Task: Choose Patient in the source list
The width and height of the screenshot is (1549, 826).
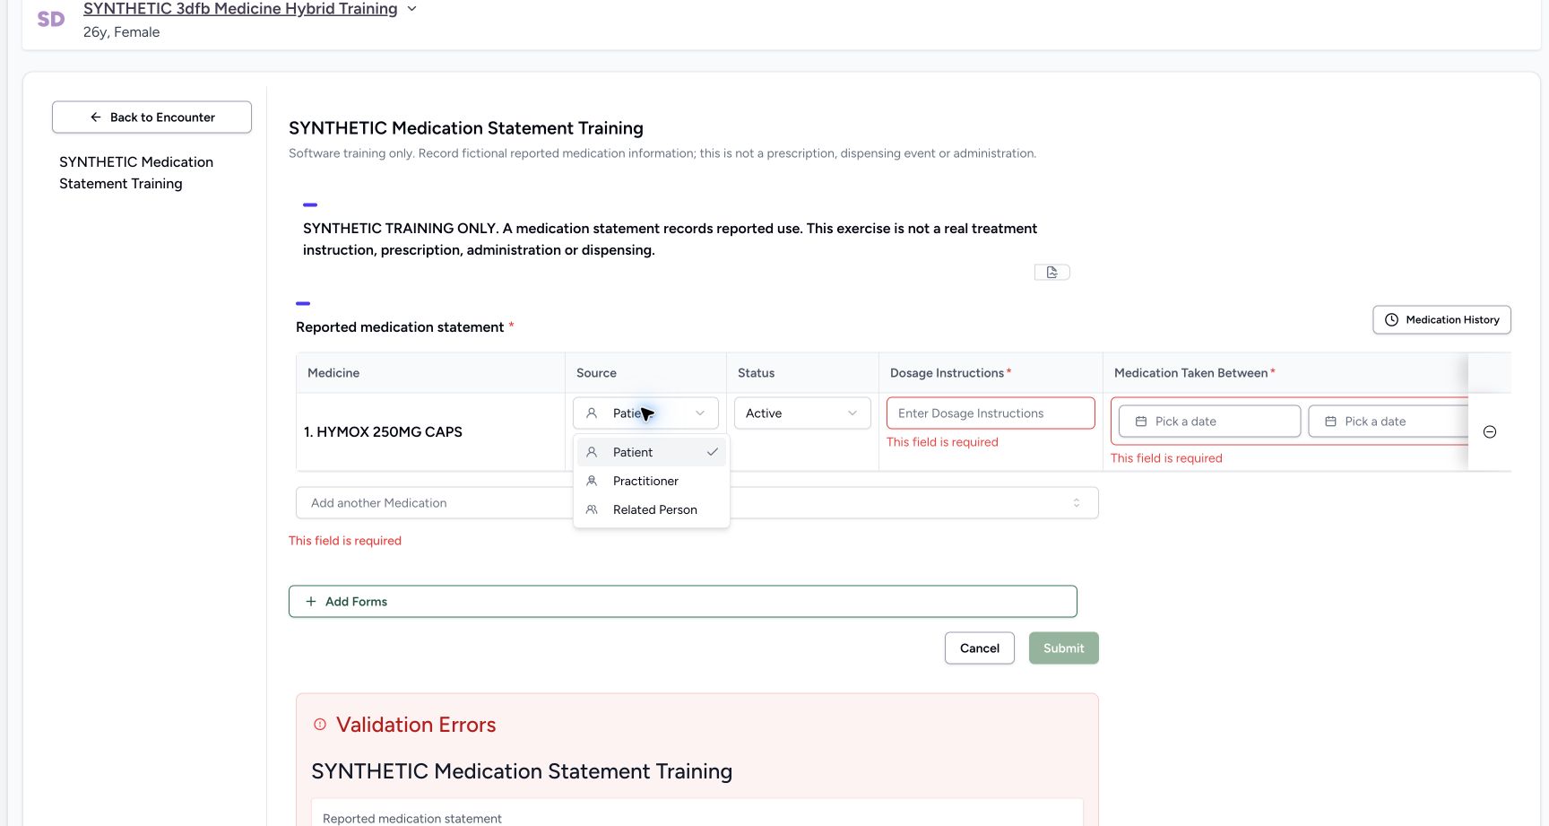Action: (652, 452)
